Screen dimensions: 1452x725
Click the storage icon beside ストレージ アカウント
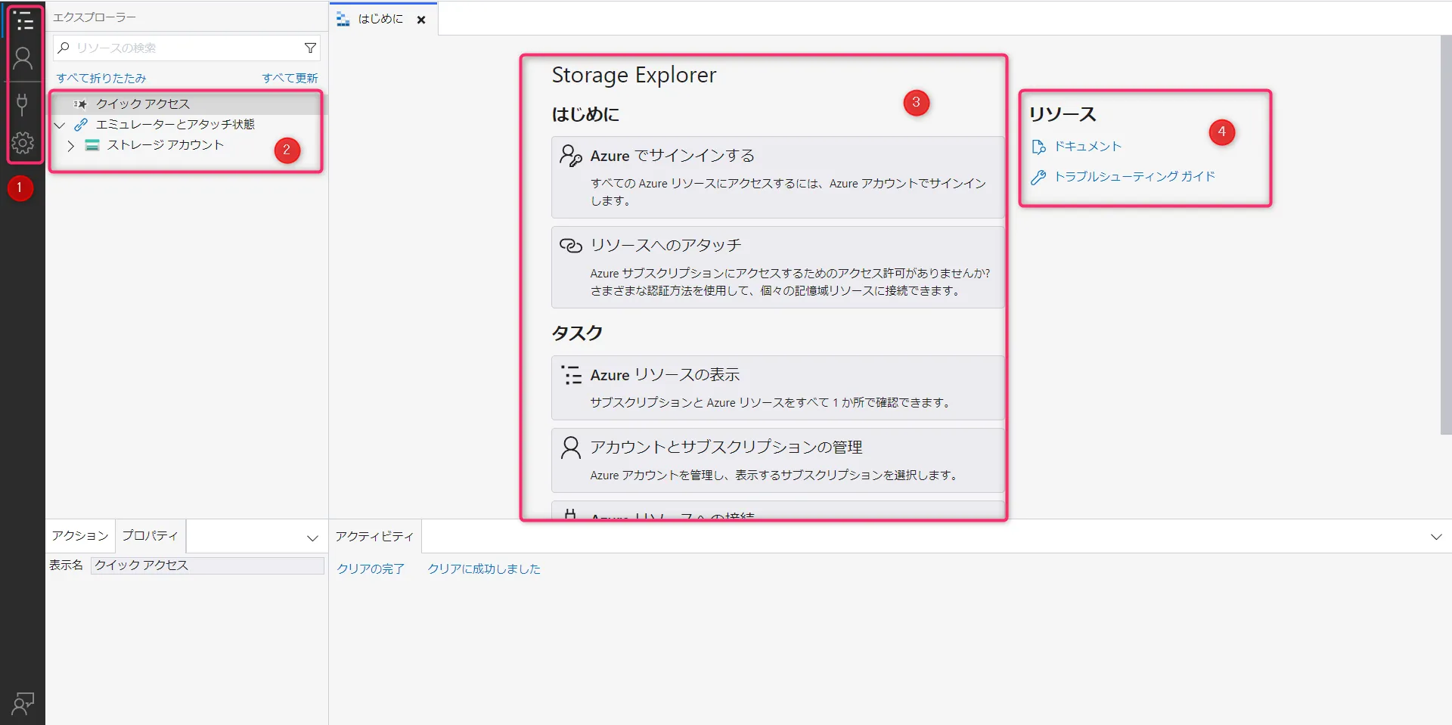click(x=92, y=145)
